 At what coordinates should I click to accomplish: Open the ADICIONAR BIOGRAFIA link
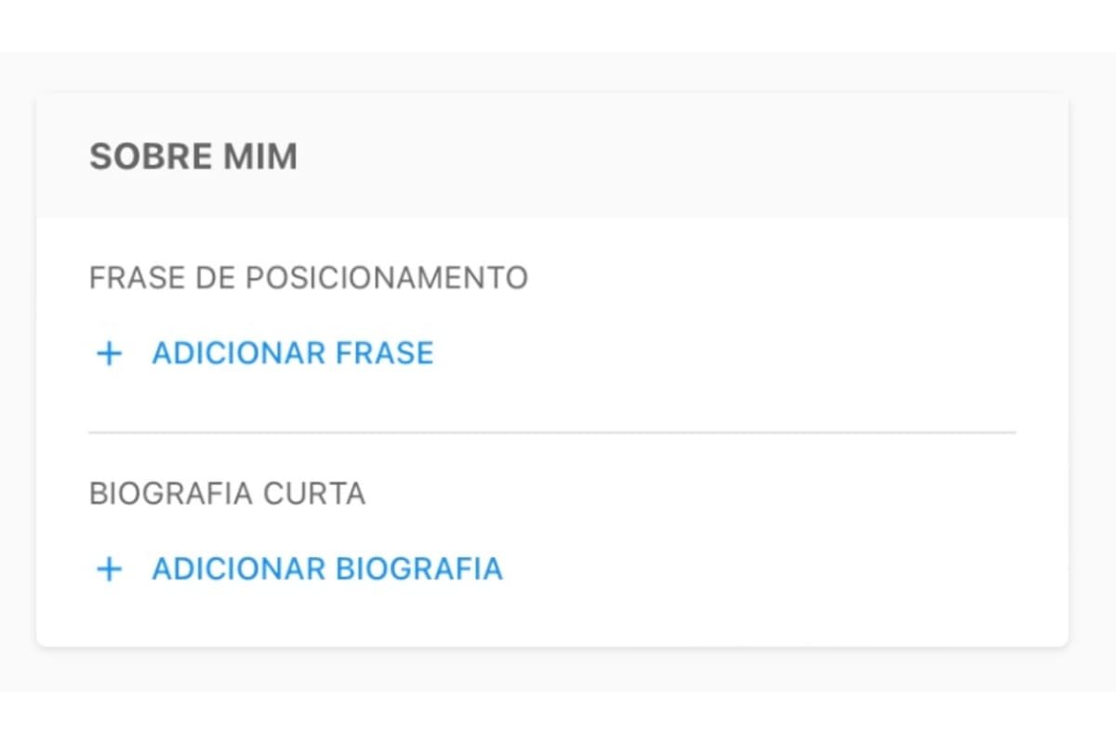[326, 569]
